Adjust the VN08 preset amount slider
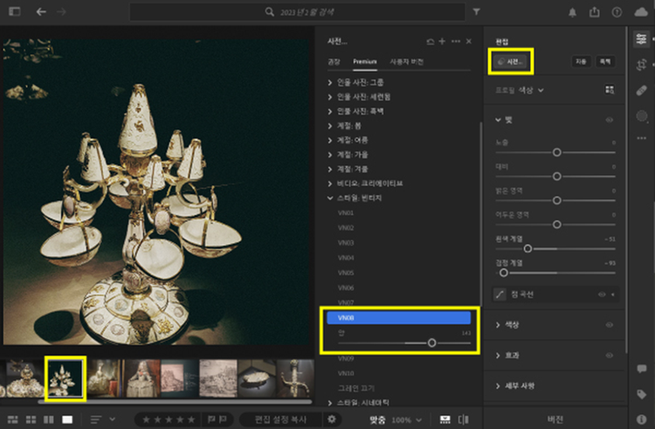The height and width of the screenshot is (429, 655). pyautogui.click(x=432, y=343)
